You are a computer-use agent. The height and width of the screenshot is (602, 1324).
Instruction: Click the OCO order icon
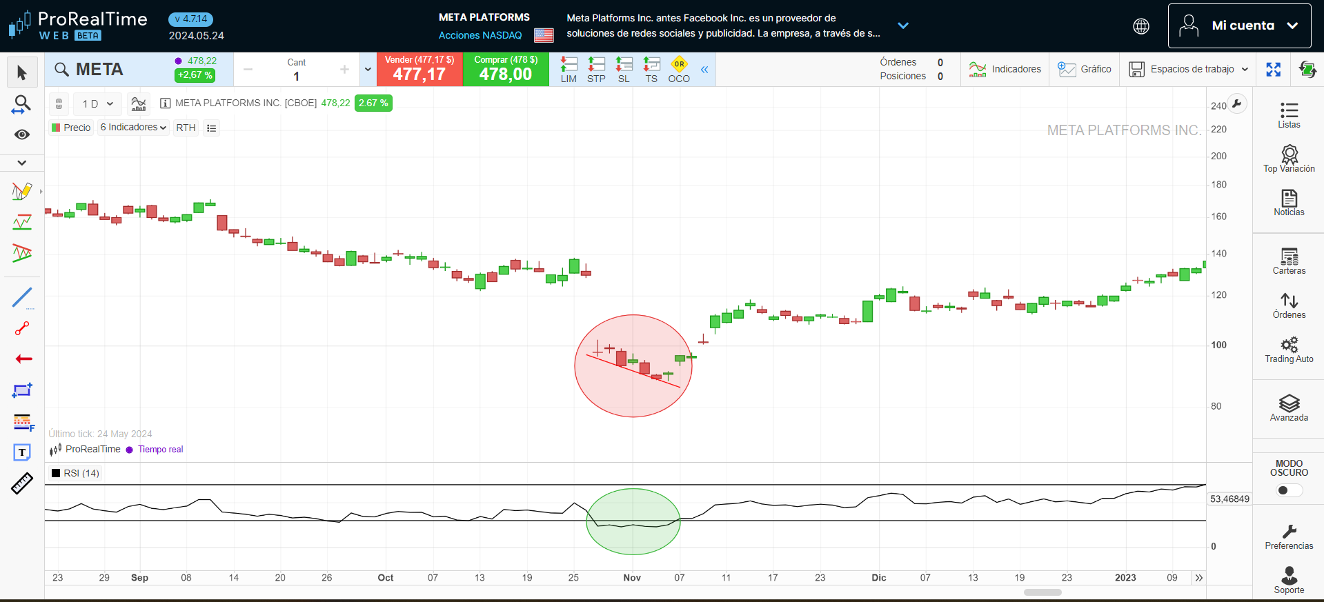click(x=679, y=70)
